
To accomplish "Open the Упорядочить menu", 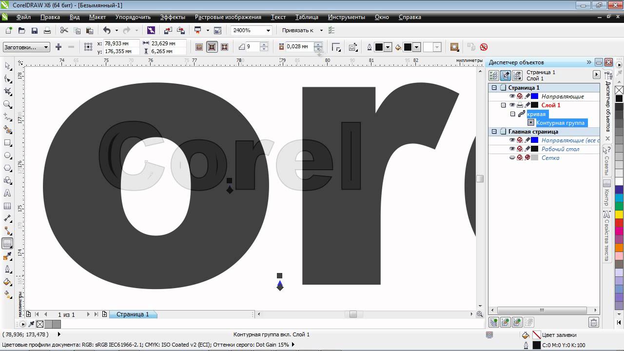I will coord(133,17).
